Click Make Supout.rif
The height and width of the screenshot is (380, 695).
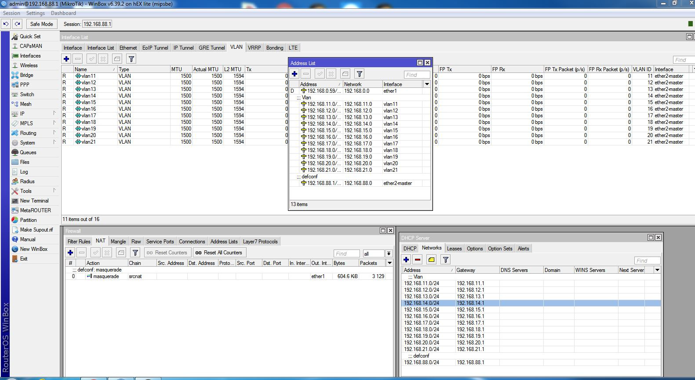pyautogui.click(x=36, y=230)
